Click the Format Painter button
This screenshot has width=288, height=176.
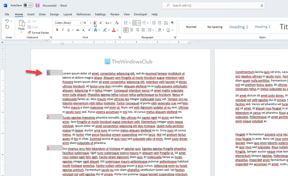(38, 33)
